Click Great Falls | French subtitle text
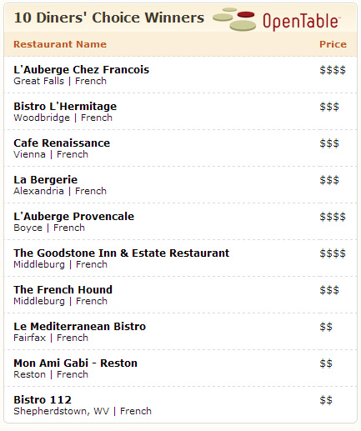 tap(60, 81)
